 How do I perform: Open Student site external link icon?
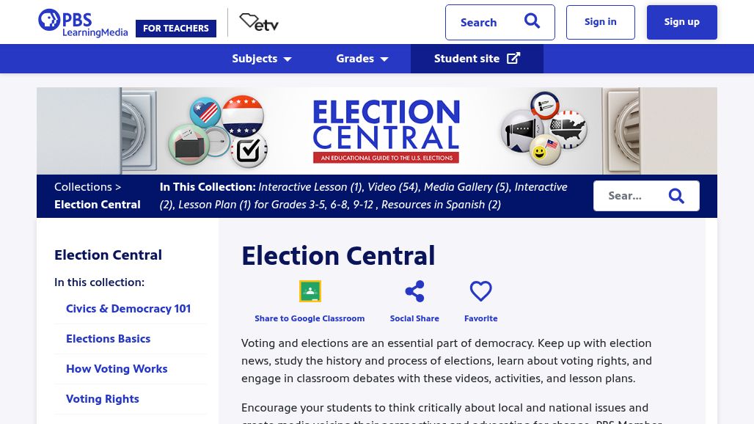click(x=513, y=59)
